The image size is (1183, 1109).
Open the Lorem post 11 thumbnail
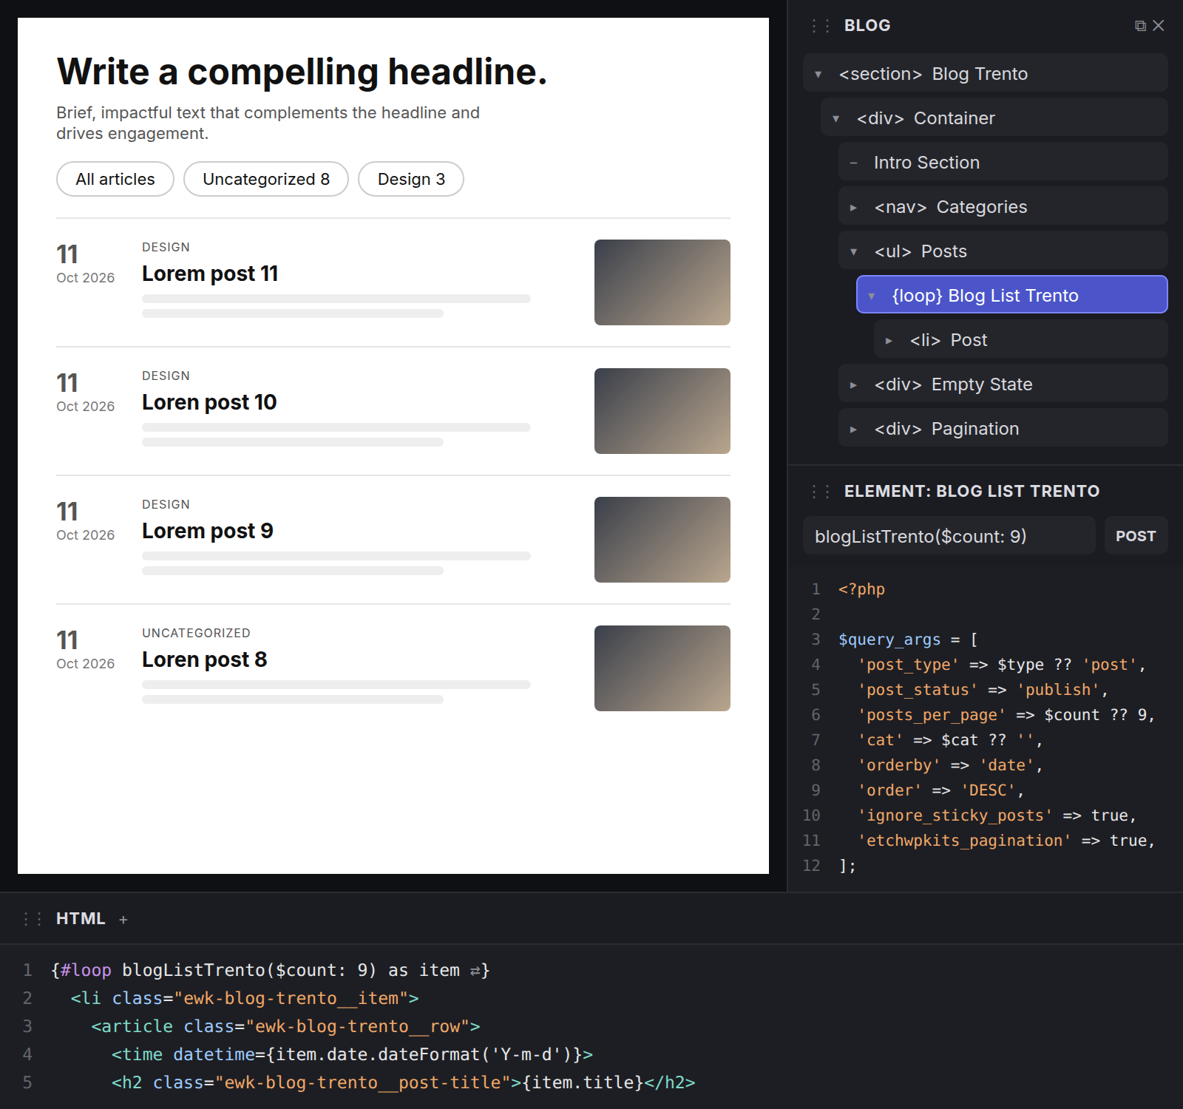click(662, 282)
